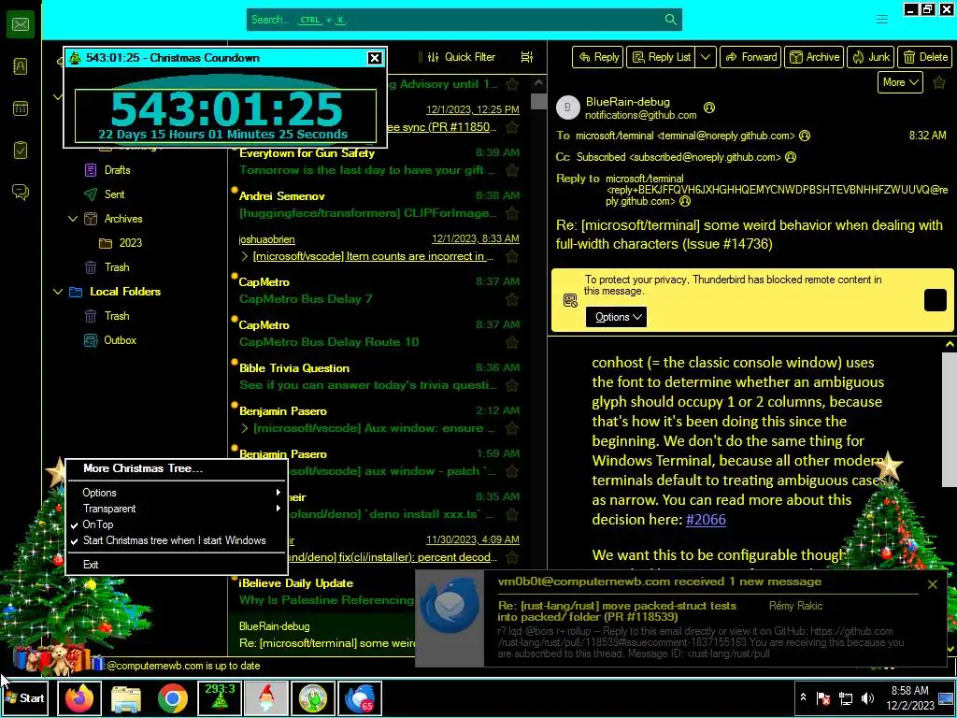Collapse the Local Folders tree

[x=58, y=292]
